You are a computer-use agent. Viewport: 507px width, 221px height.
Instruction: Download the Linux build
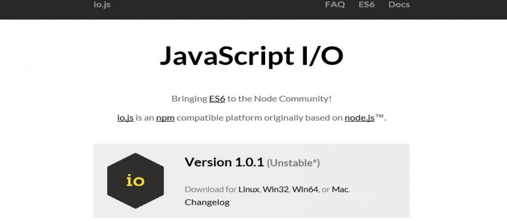click(x=249, y=189)
